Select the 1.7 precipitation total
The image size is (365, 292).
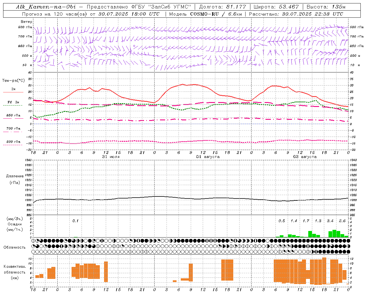pyautogui.click(x=306, y=221)
